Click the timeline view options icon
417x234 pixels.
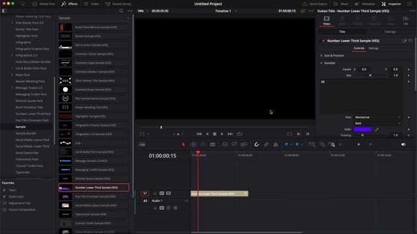tap(142, 144)
